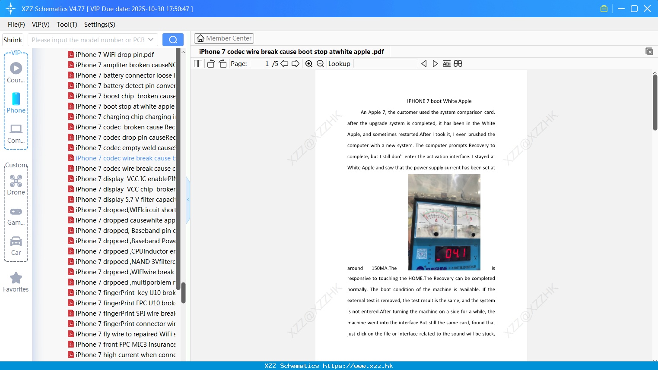Open iPhone 7 boost chip broken file
Screen dimensions: 658x370
point(121,96)
